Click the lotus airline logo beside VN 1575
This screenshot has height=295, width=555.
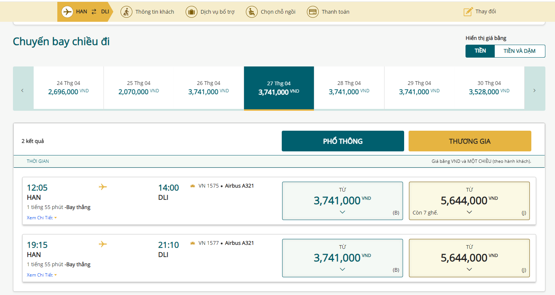193,186
